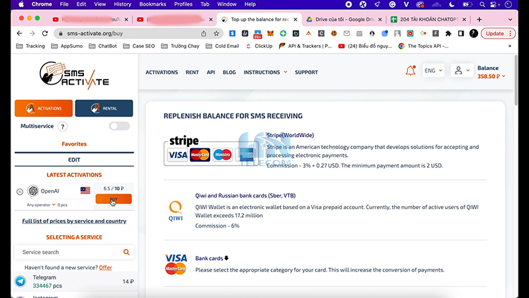Toggle the Multiservice switch

tap(119, 126)
